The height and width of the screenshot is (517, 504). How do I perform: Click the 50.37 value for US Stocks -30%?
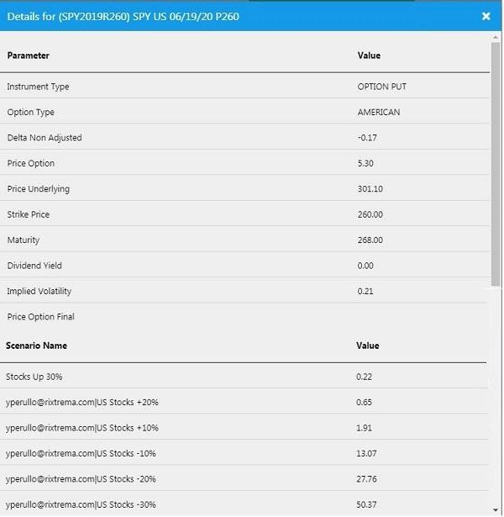366,504
